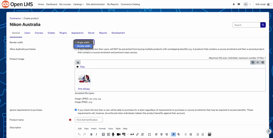Open the editor Tools menu

coord(111,128)
